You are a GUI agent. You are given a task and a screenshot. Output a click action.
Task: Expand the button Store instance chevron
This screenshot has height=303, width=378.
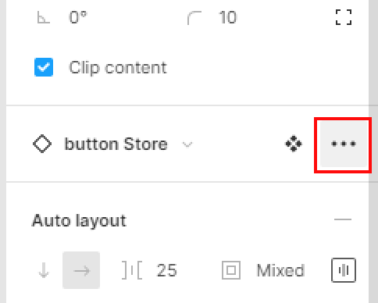pos(187,144)
